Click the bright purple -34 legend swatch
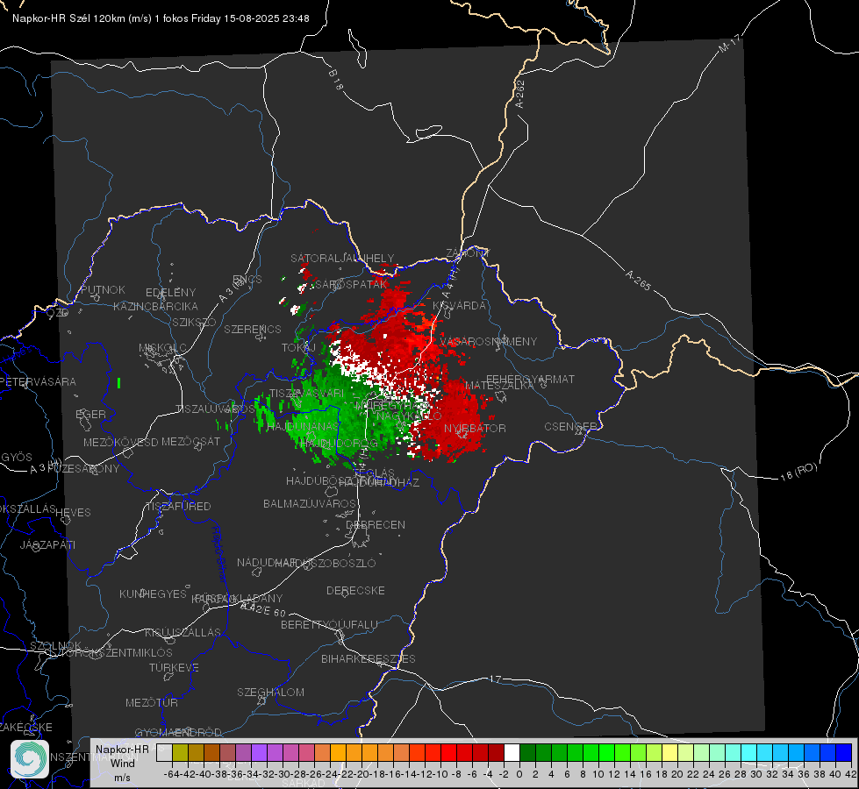Viewport: 859px width, 789px height. pyautogui.click(x=259, y=752)
